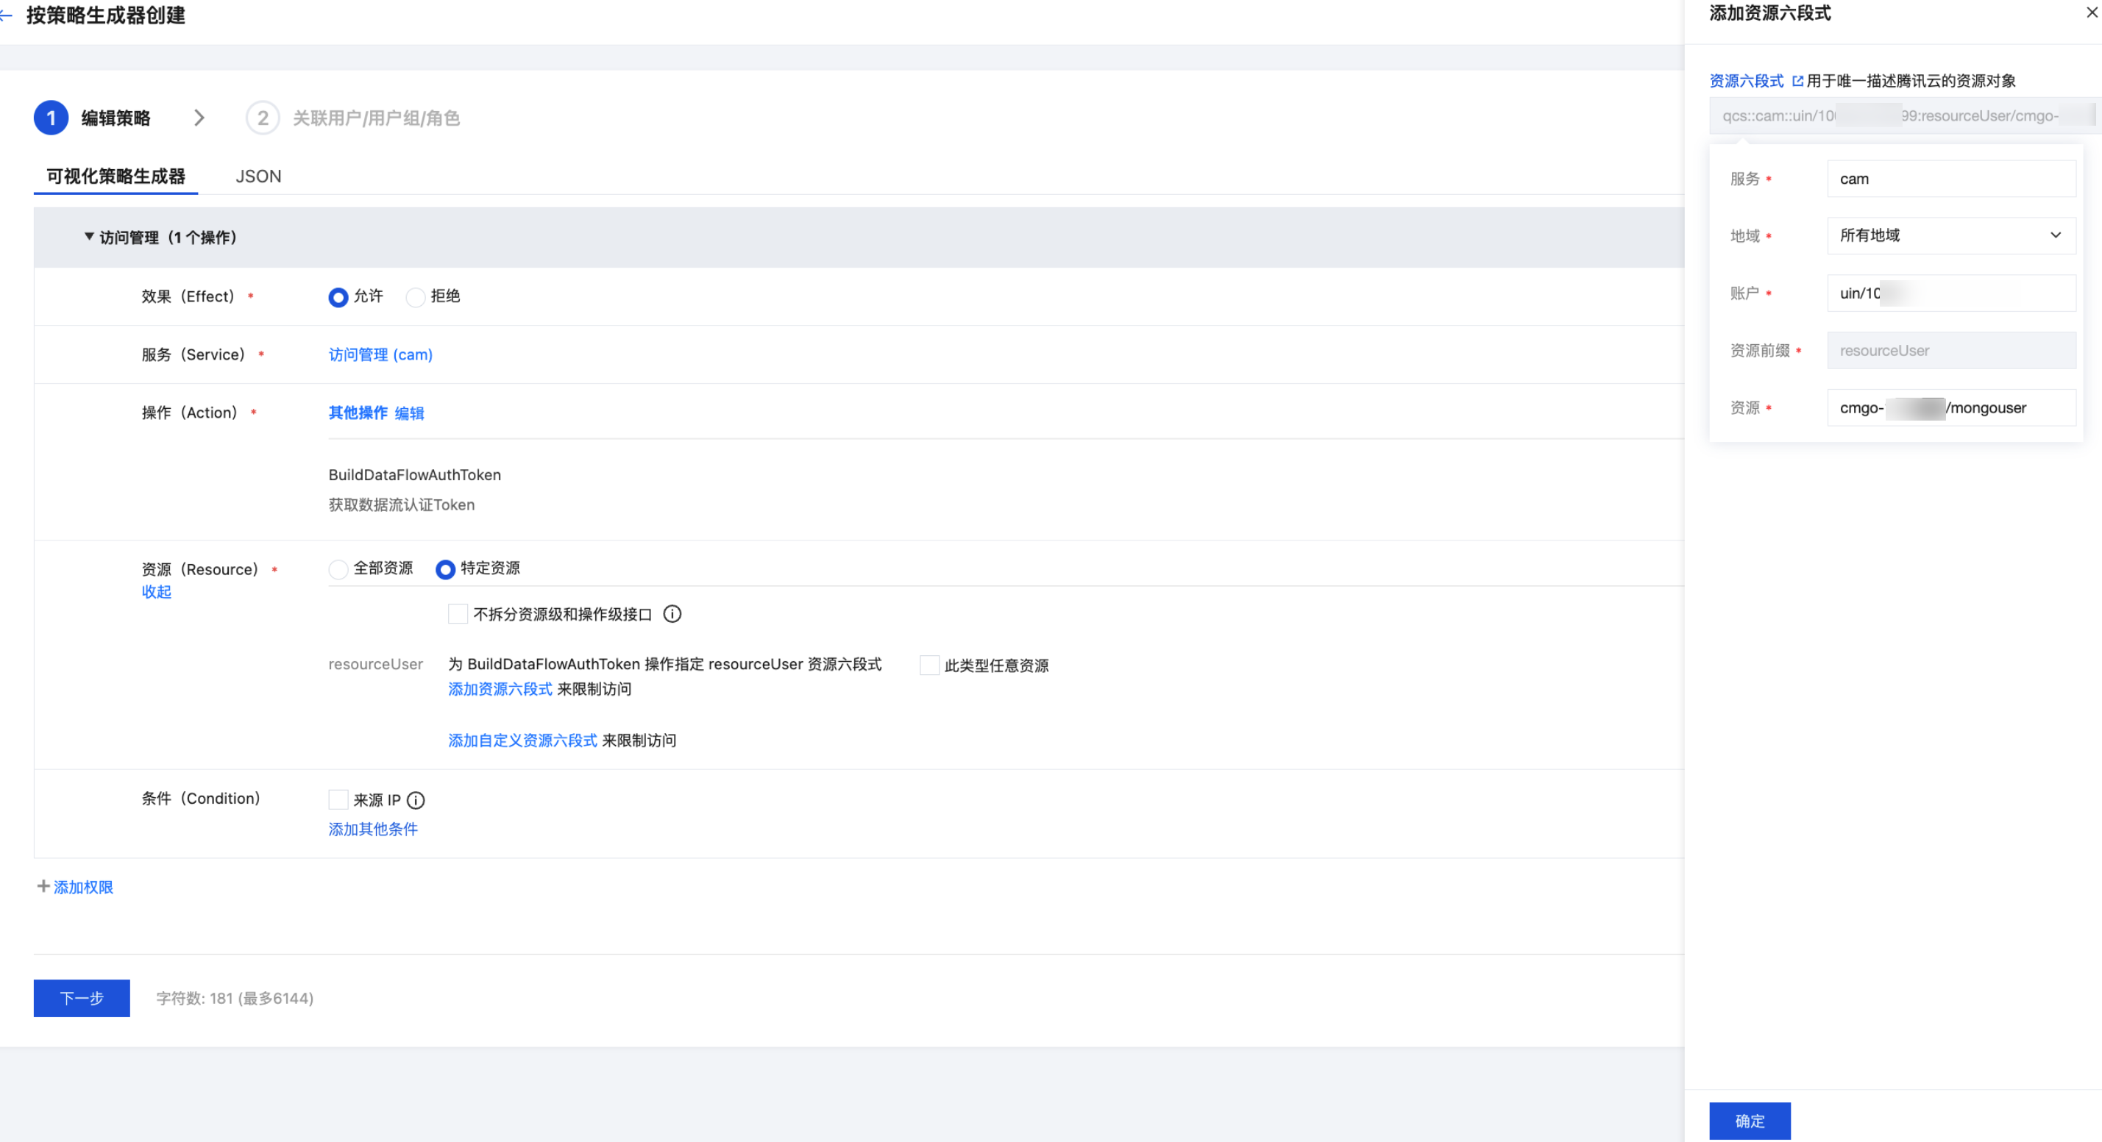The width and height of the screenshot is (2102, 1142).
Task: Click the info icon next to 来源 IP
Action: pos(416,800)
